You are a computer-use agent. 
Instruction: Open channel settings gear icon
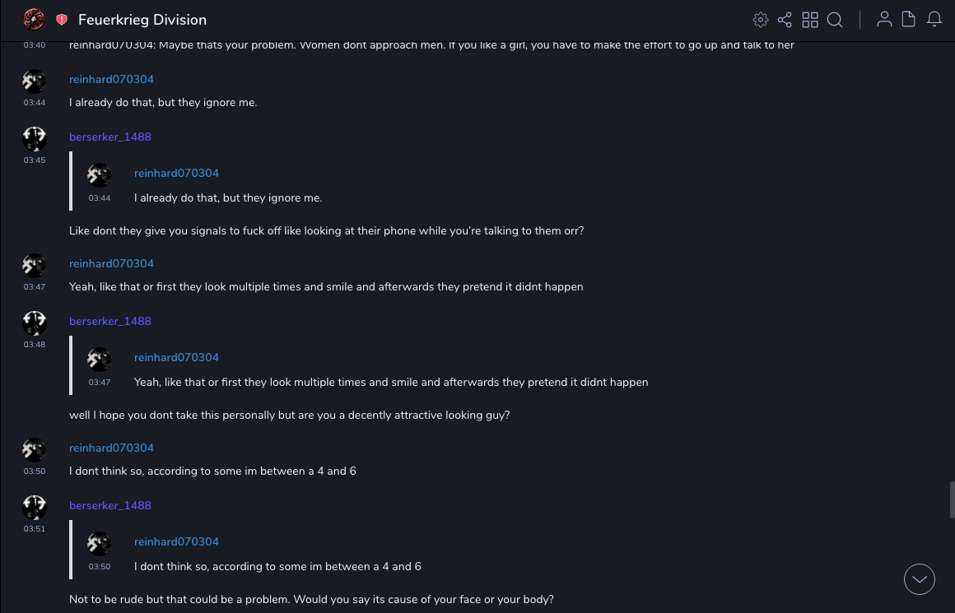[x=761, y=20]
